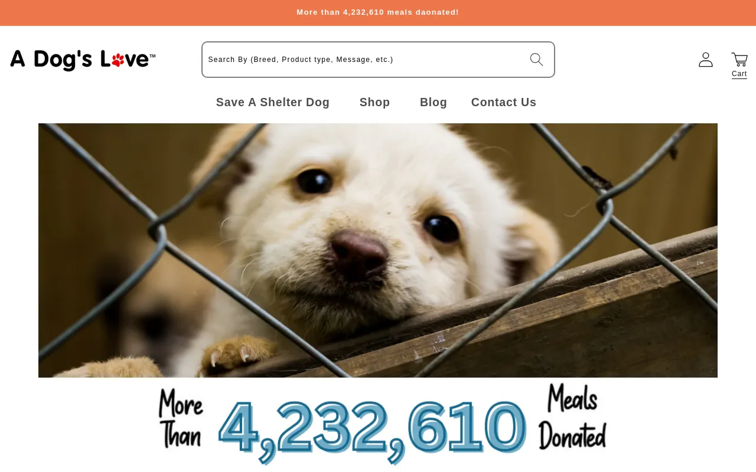This screenshot has height=472, width=756.
Task: Click the trademark symbol beside the logo
Action: (152, 56)
